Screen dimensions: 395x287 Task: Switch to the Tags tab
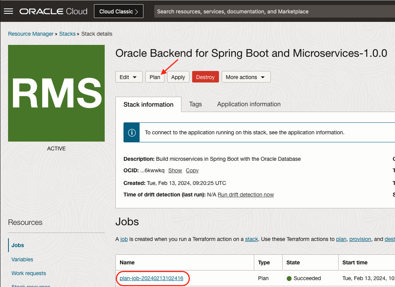click(195, 104)
